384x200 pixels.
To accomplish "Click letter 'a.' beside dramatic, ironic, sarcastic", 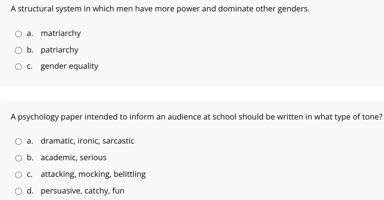I will (x=30, y=141).
